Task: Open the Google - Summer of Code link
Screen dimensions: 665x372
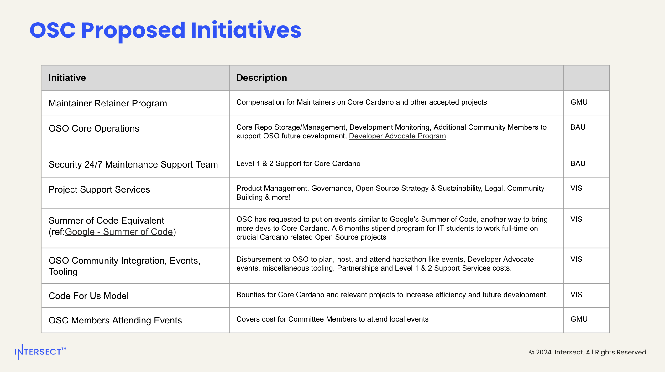Action: [x=119, y=232]
